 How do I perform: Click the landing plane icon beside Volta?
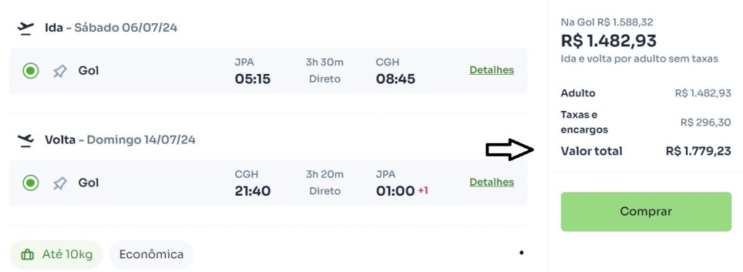point(25,140)
